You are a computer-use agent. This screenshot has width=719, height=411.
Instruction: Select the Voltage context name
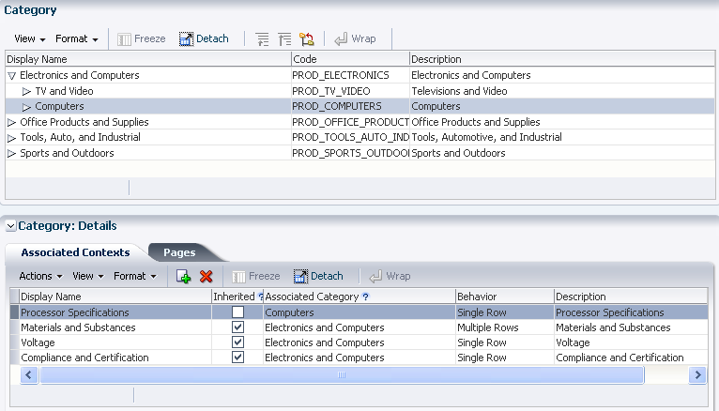coord(38,342)
